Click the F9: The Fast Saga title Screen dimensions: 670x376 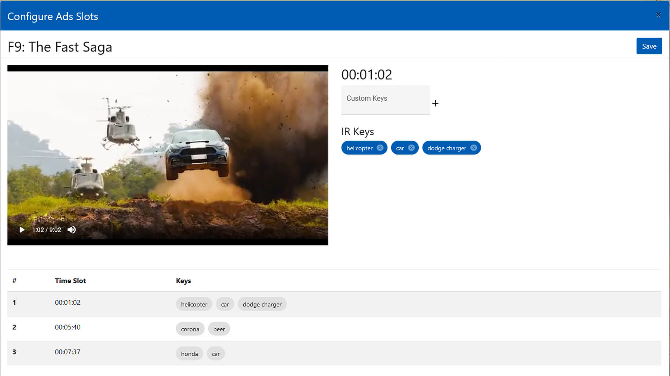60,47
